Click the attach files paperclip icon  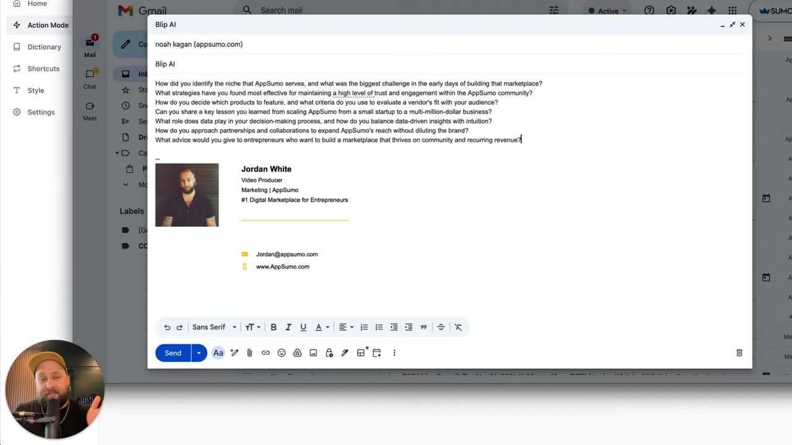pos(249,353)
